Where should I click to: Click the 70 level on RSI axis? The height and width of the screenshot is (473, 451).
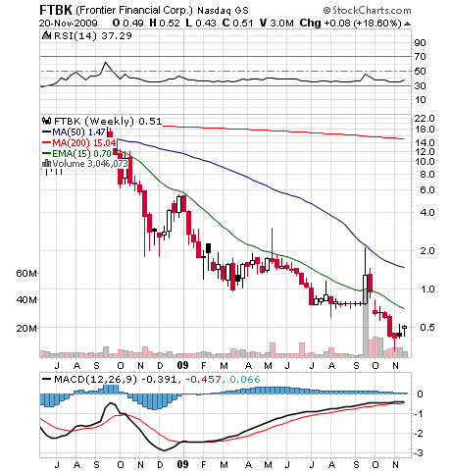coord(421,57)
